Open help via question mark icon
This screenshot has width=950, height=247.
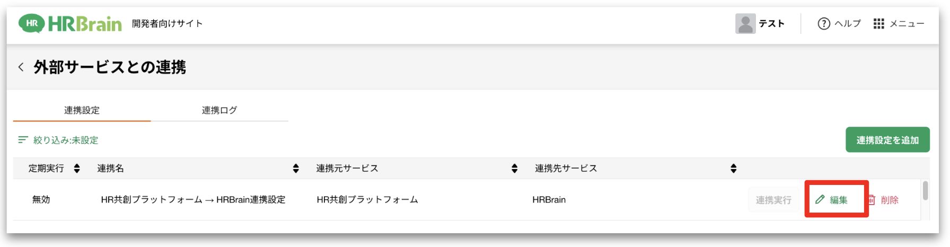[x=823, y=24]
